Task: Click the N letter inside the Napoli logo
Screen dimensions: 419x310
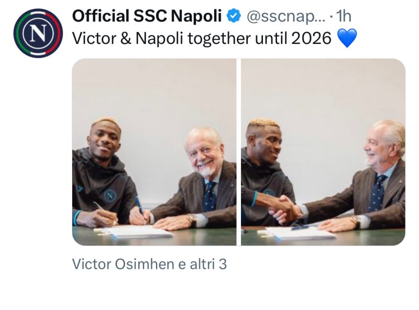Action: [x=38, y=33]
